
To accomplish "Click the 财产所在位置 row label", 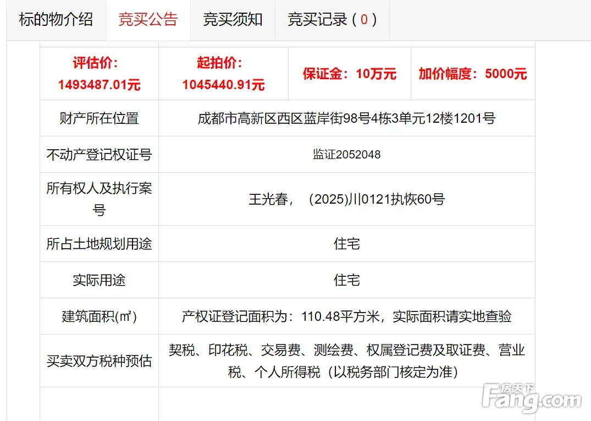I will pyautogui.click(x=99, y=118).
